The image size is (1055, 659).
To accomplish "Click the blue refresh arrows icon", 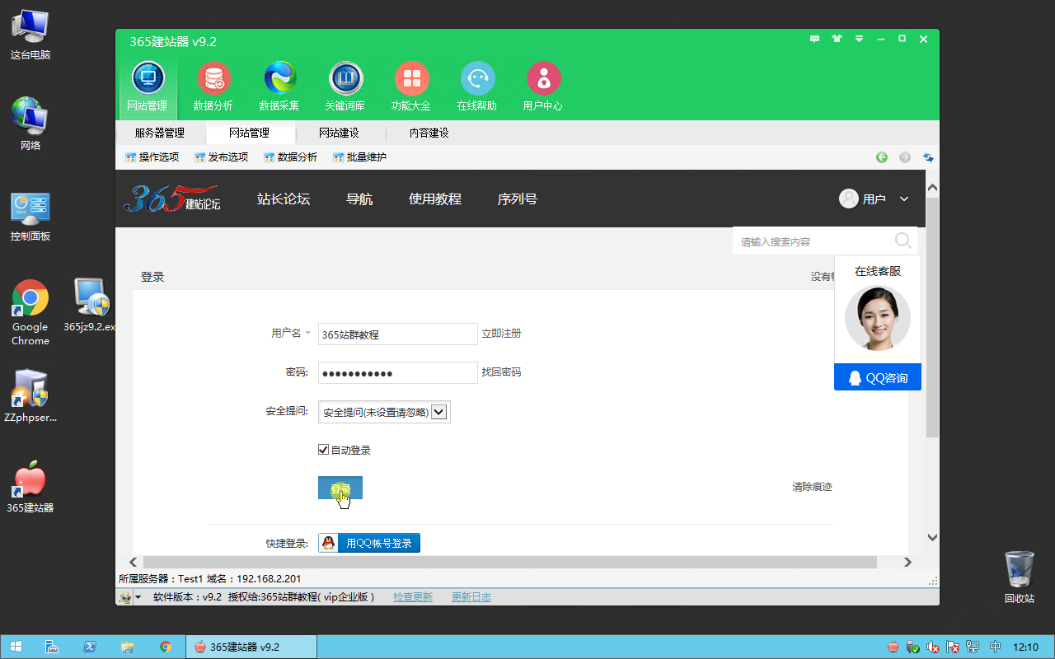I will (x=928, y=157).
